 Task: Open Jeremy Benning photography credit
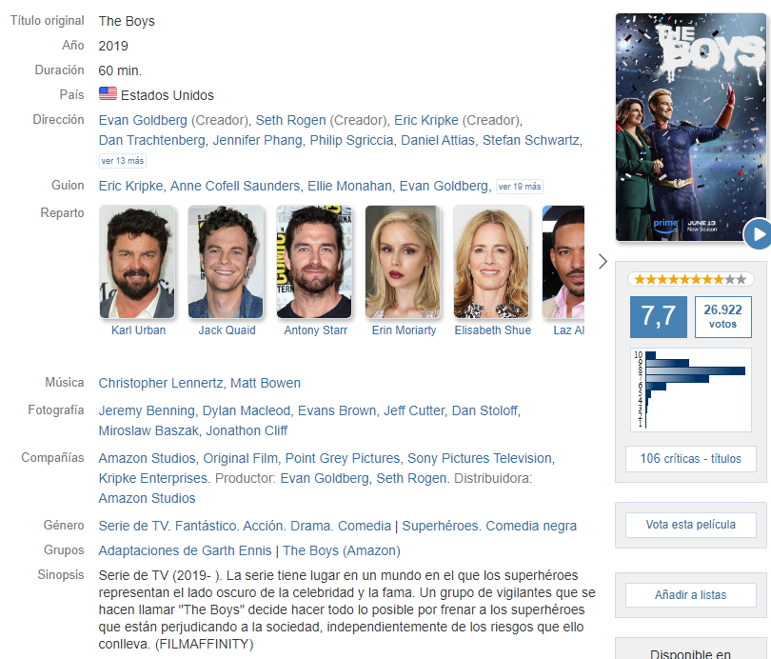tap(147, 410)
